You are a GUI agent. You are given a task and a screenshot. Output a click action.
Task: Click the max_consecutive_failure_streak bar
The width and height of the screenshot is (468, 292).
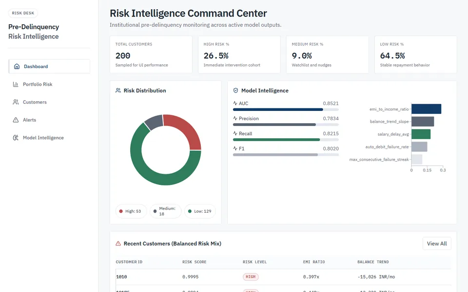(x=417, y=159)
